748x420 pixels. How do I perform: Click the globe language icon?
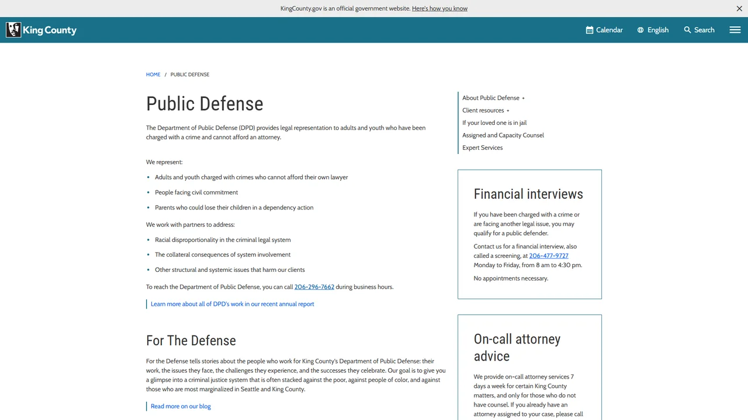click(640, 30)
